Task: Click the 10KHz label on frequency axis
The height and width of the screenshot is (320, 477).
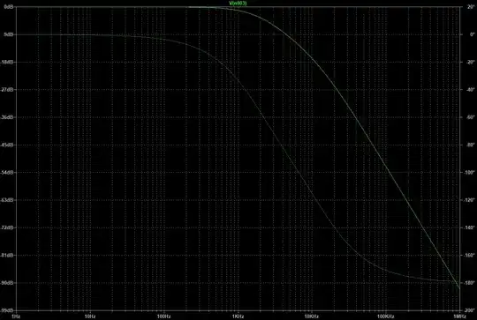Action: pyautogui.click(x=312, y=316)
